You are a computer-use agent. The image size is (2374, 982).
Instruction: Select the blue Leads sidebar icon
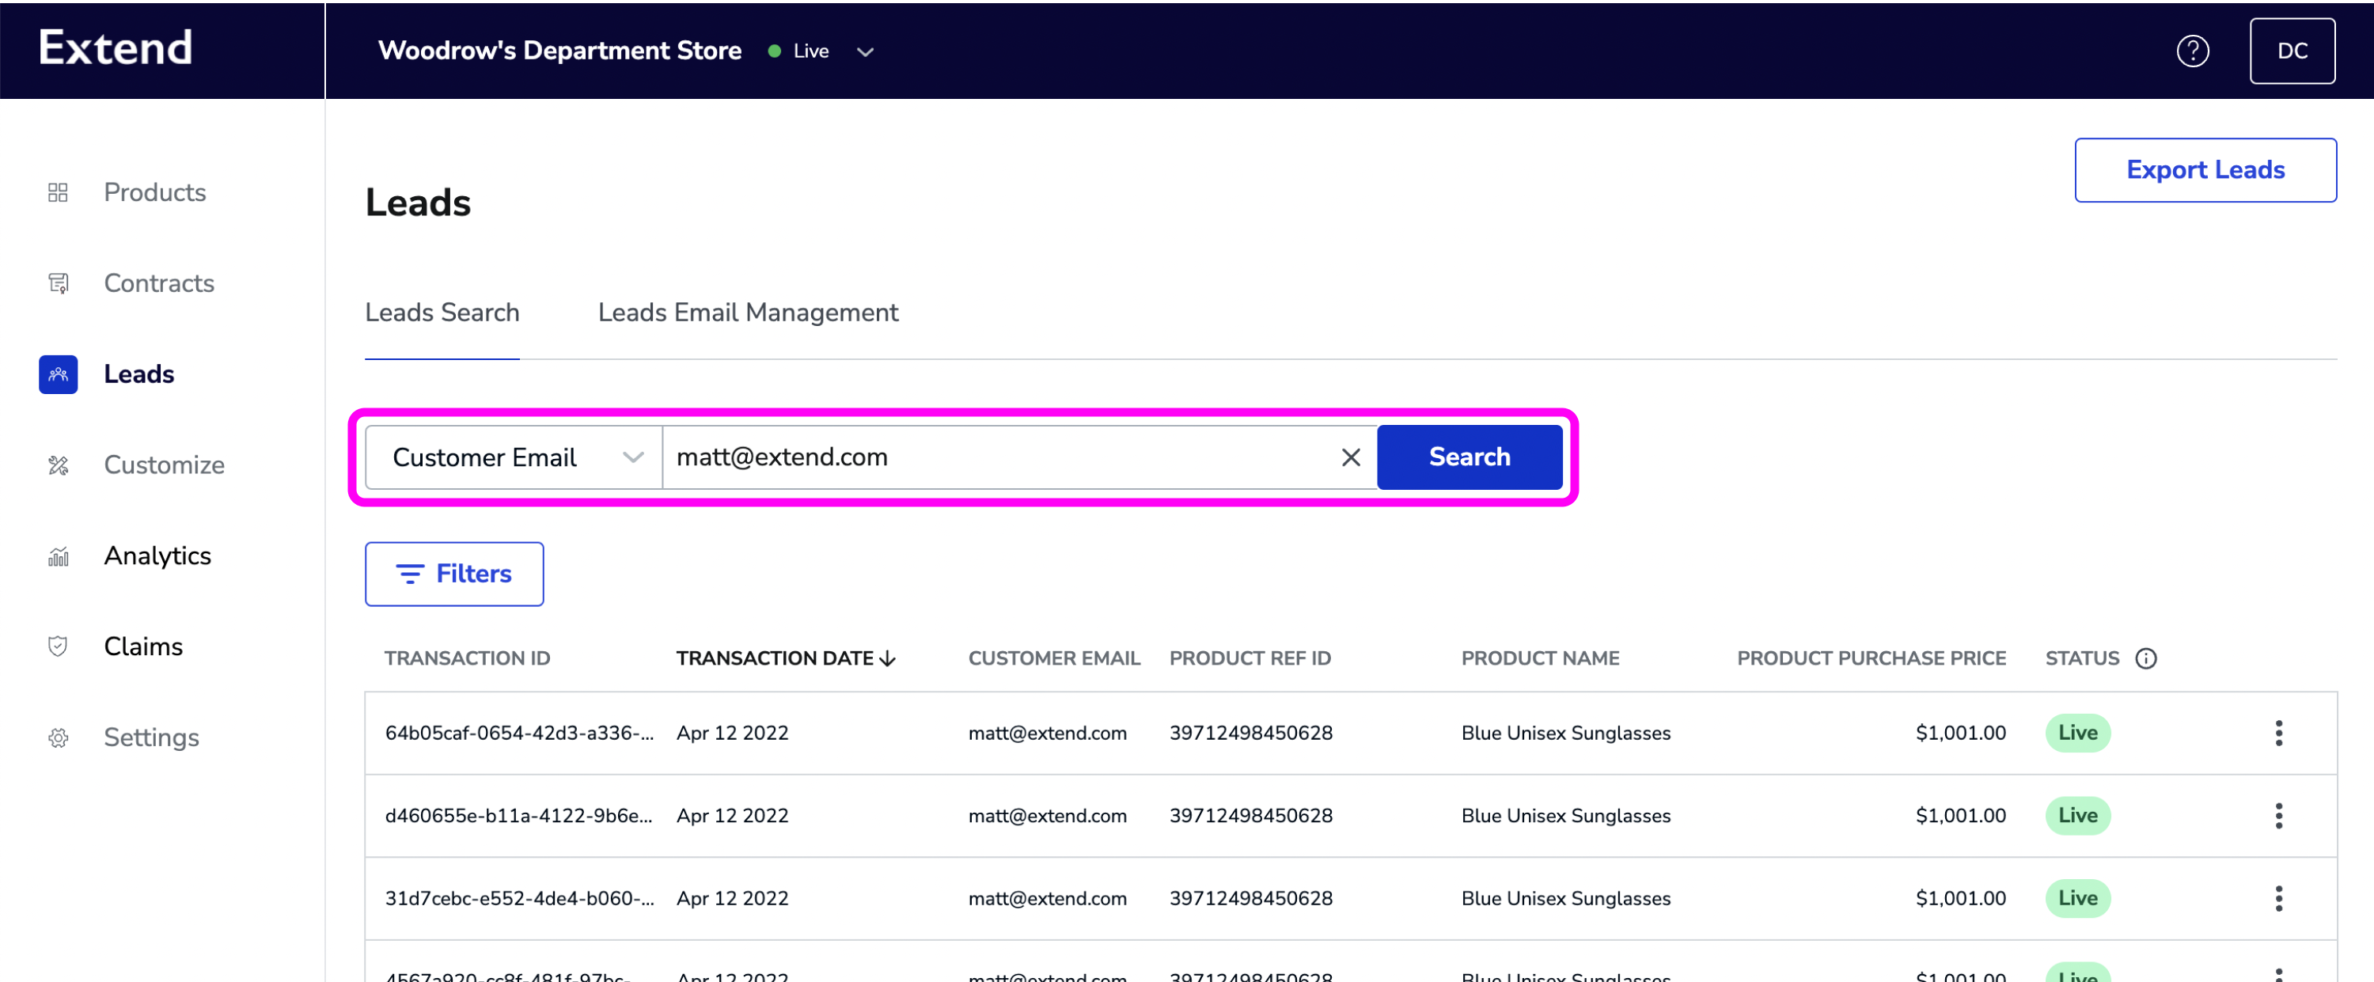point(58,374)
